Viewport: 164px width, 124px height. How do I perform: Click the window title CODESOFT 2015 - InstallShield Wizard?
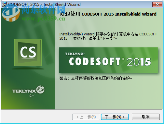pos(44,5)
